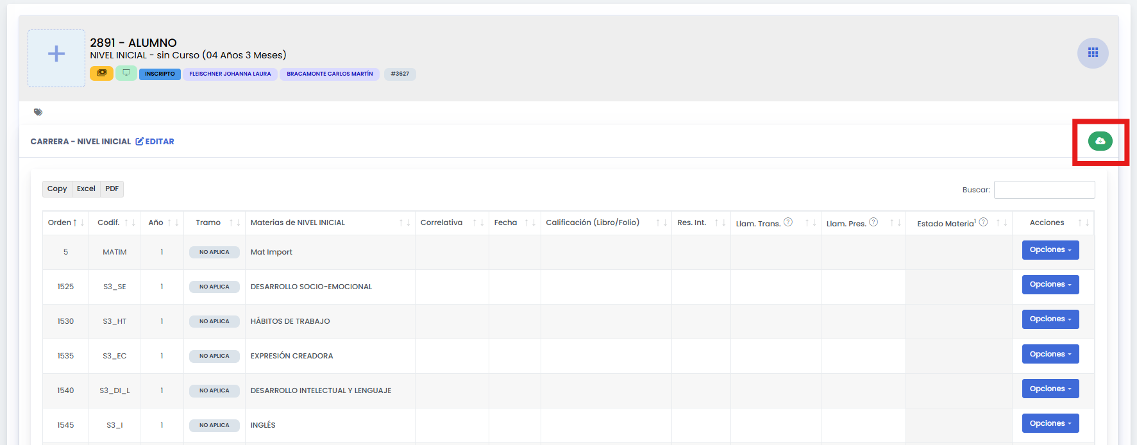Show help for Llam. Pres. column
The height and width of the screenshot is (445, 1137).
[873, 222]
